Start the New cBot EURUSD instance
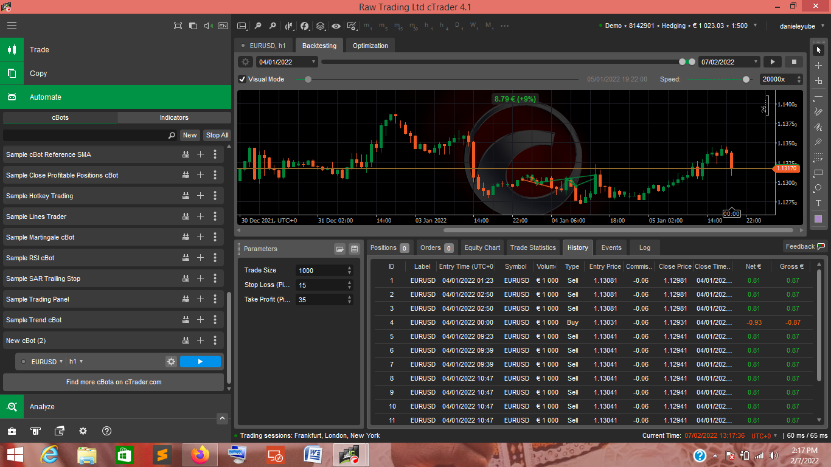Screen dimensions: 831x467 tap(200, 361)
